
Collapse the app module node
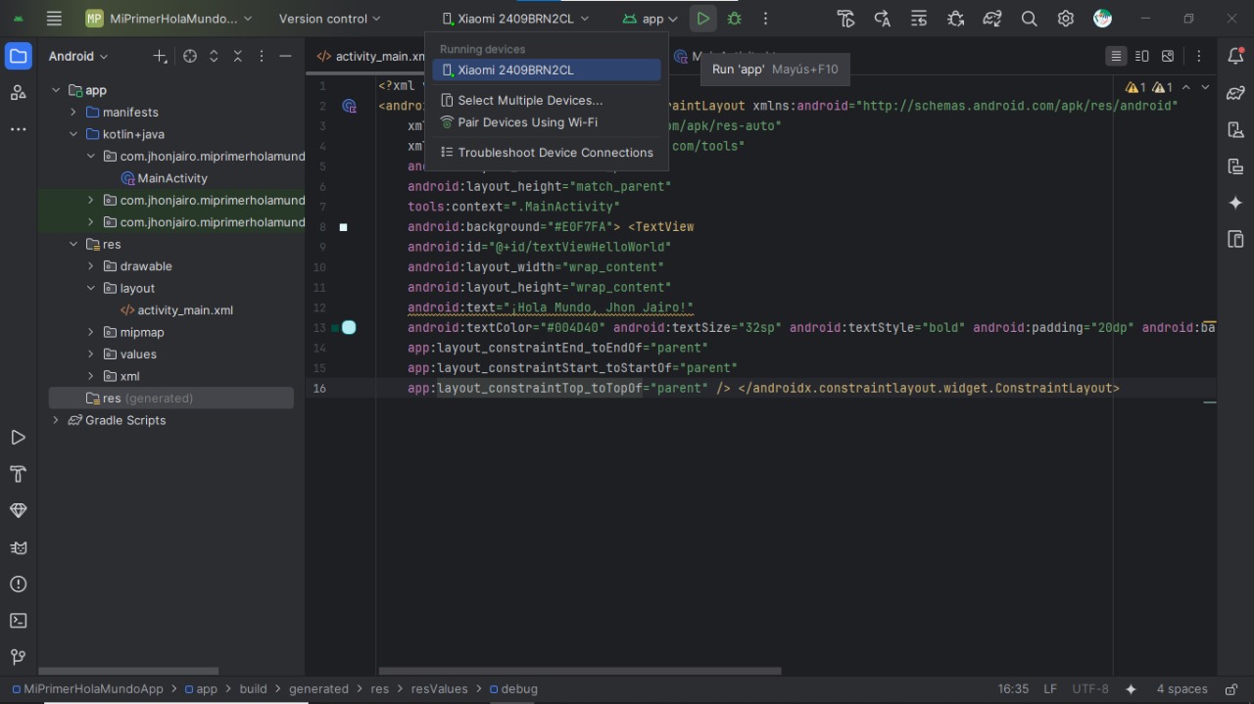pos(56,90)
